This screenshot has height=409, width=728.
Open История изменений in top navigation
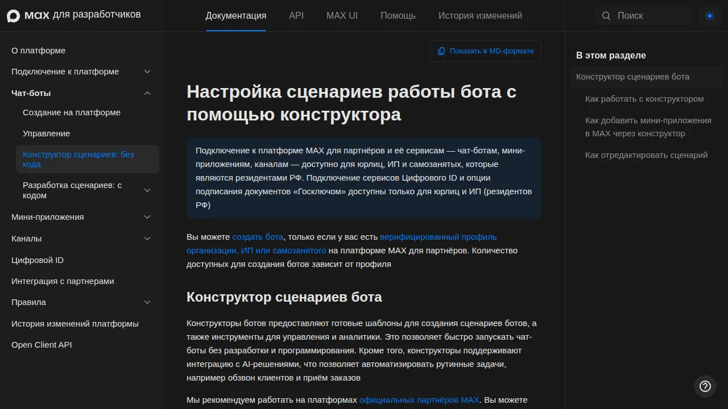tap(480, 16)
